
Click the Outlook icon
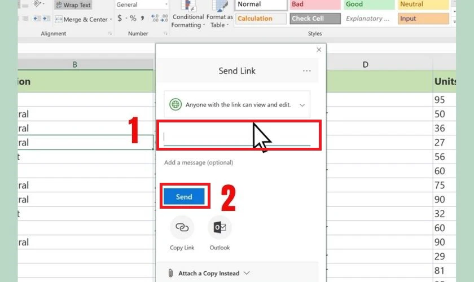pyautogui.click(x=220, y=227)
